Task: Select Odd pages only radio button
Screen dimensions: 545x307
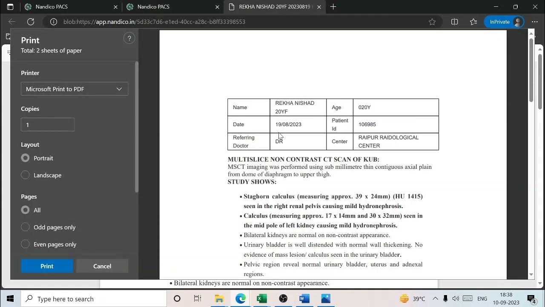Action: (25, 227)
